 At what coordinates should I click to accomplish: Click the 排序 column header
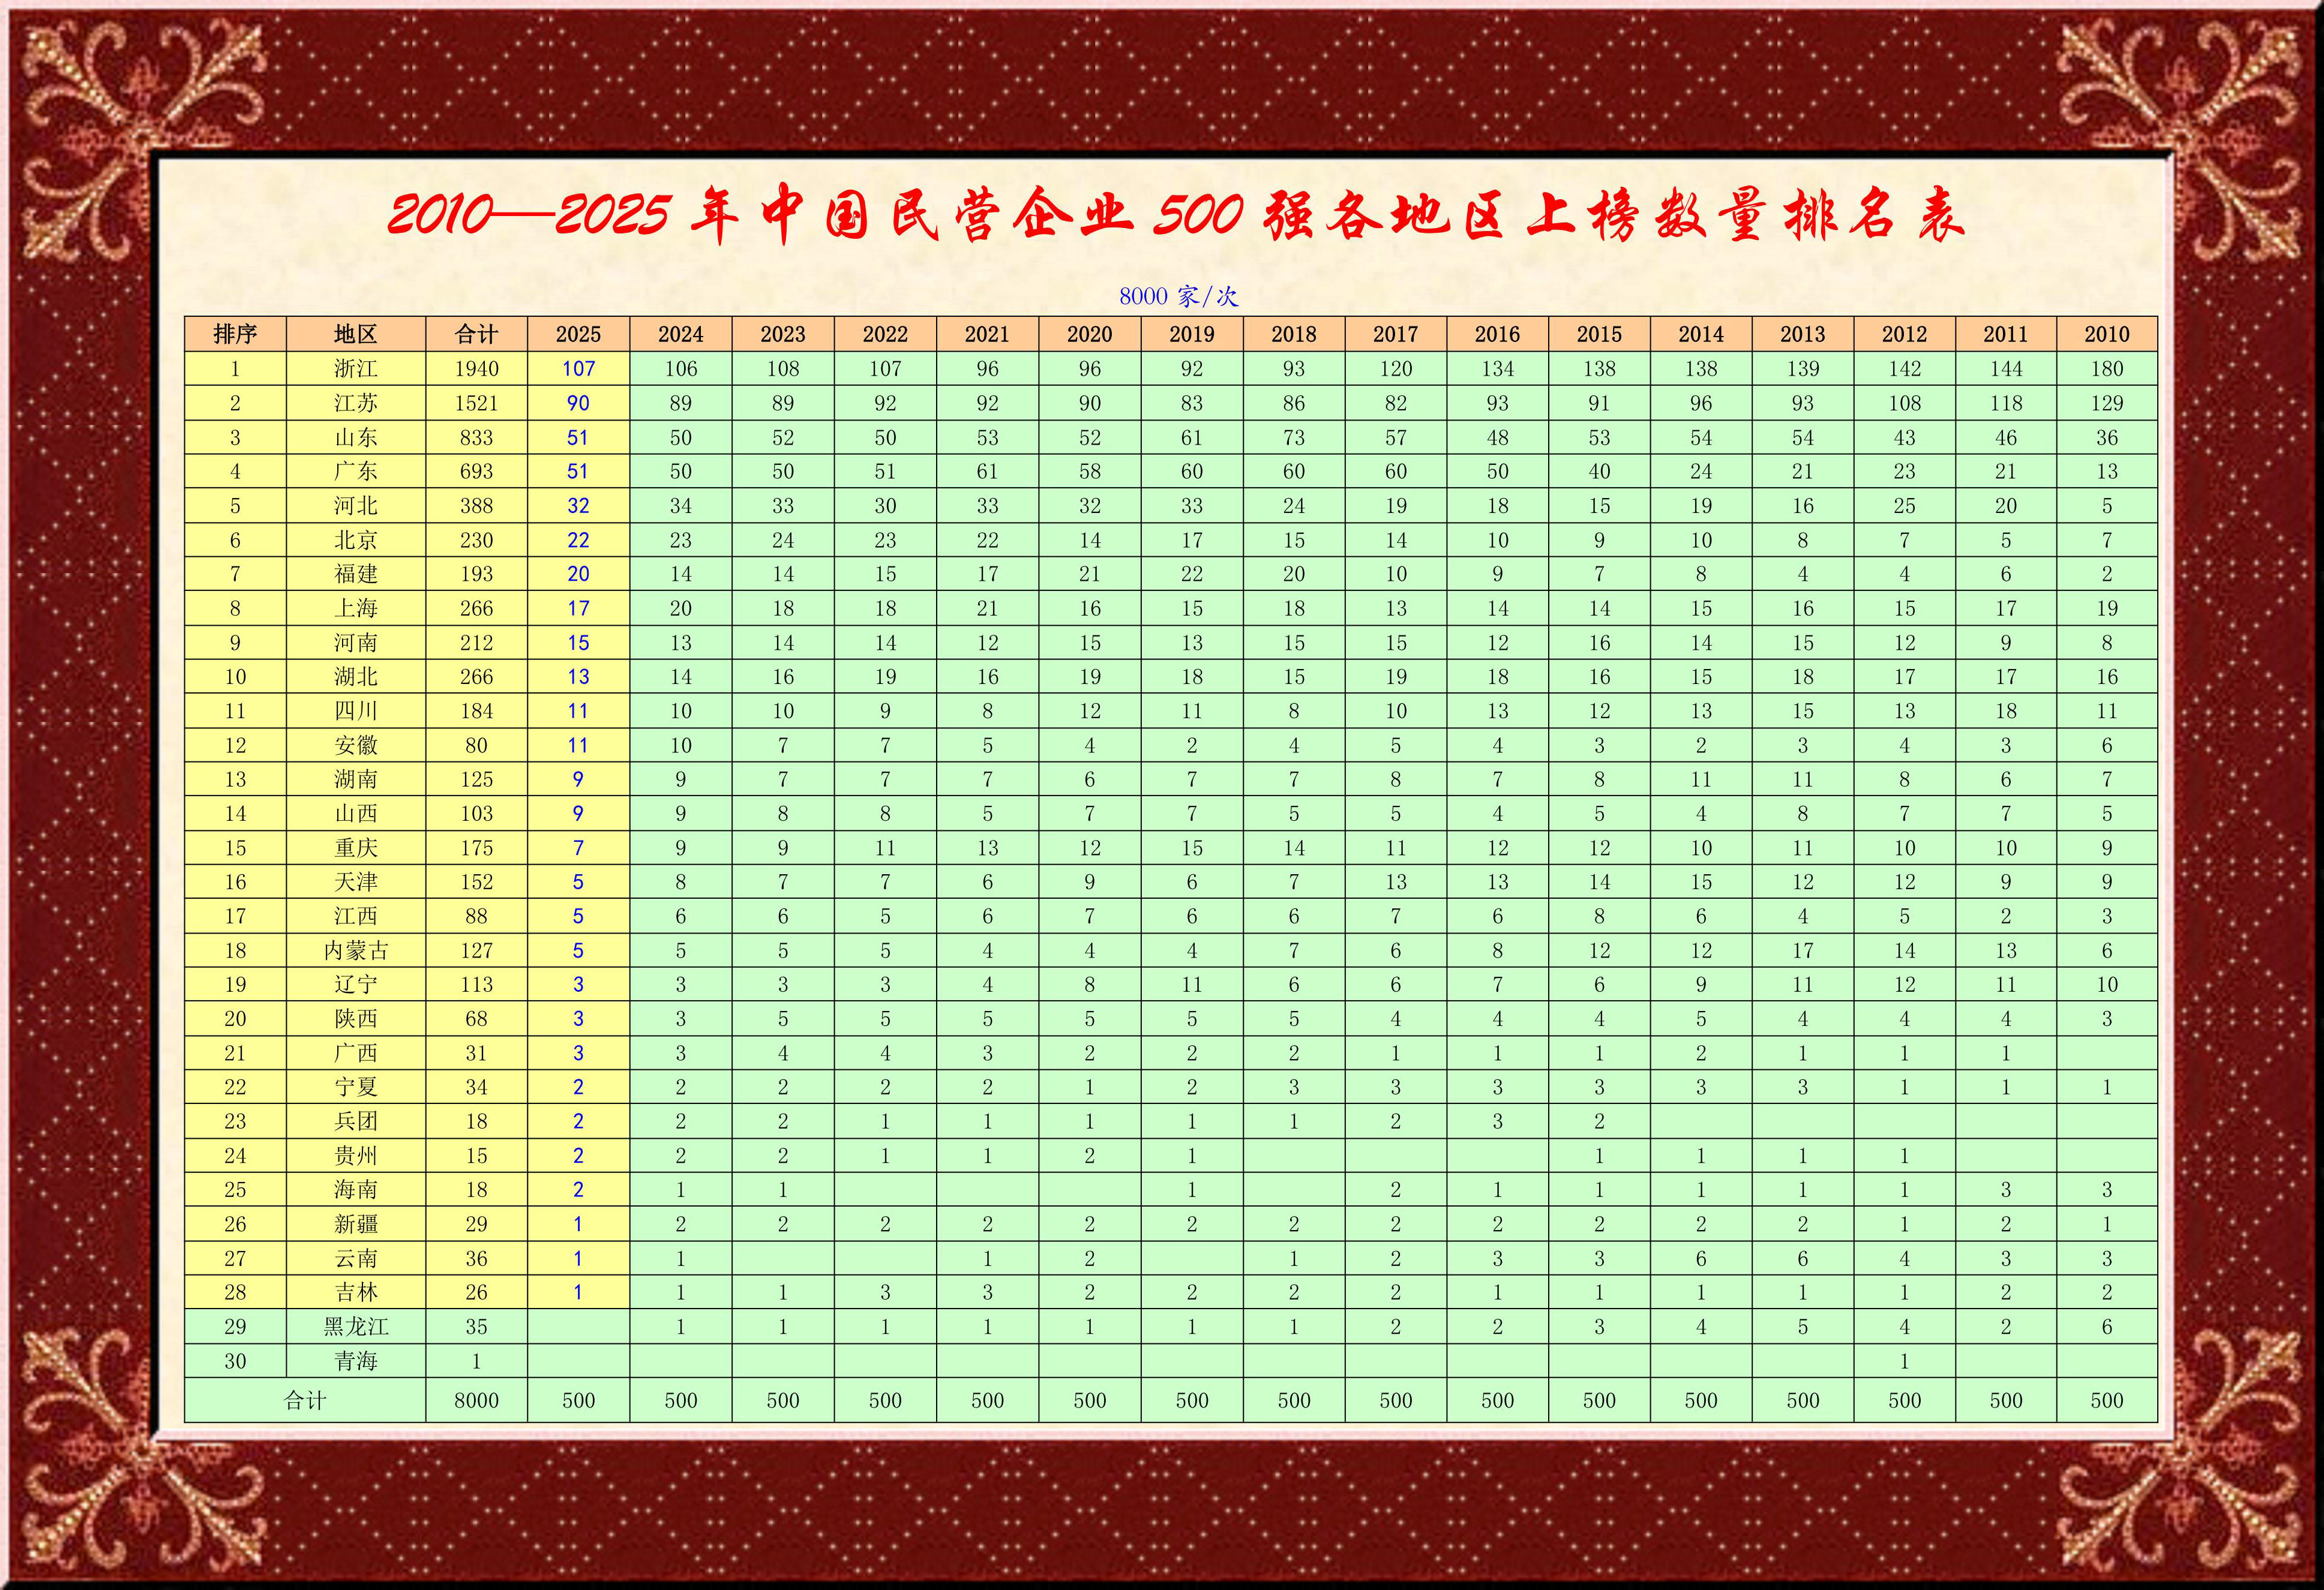coord(235,334)
